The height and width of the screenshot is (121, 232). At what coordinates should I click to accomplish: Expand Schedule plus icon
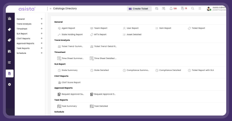(x=42, y=53)
